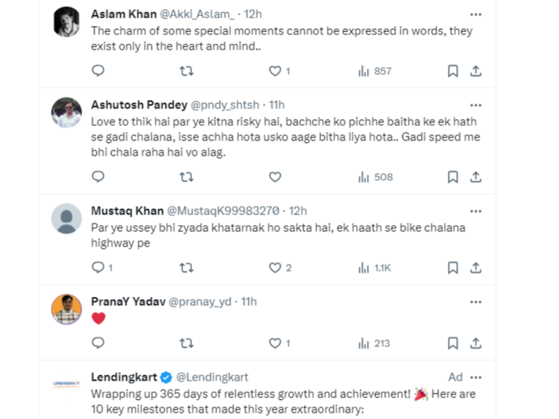Open Aslam Khan's profile picture

[x=66, y=22]
